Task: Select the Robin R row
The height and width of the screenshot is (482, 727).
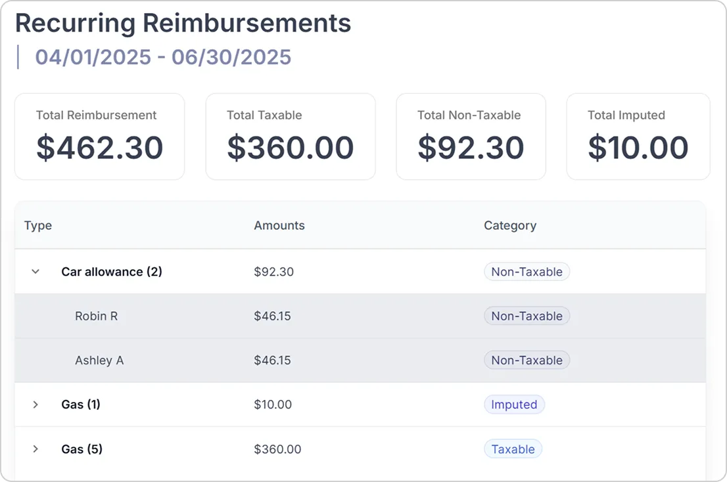Action: (97, 316)
